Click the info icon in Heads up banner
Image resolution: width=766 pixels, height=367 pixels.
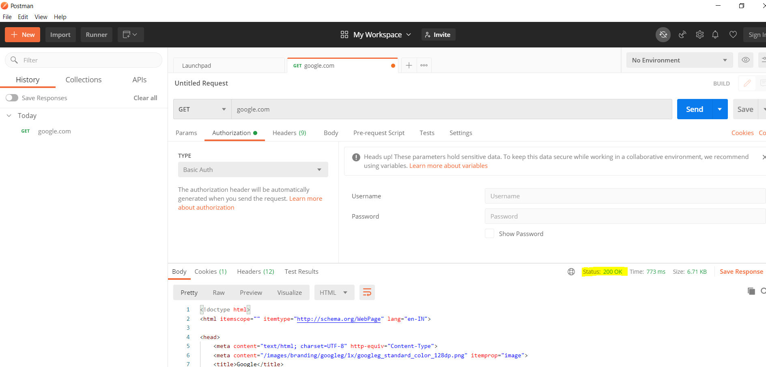(x=356, y=157)
